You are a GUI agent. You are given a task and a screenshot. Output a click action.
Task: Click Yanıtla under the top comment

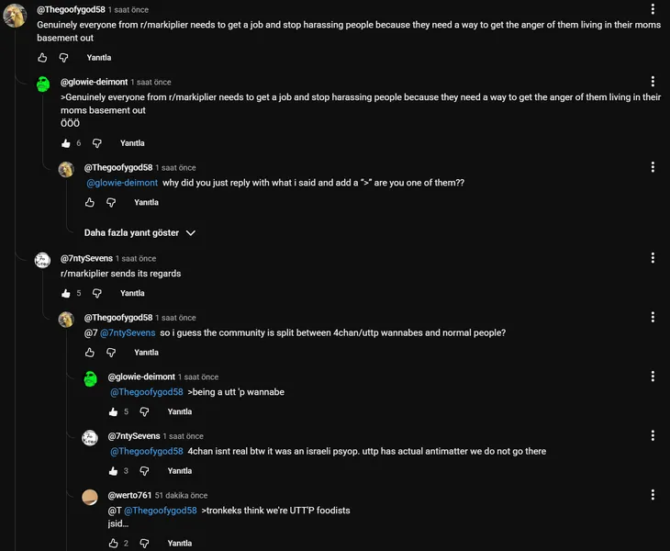point(99,58)
